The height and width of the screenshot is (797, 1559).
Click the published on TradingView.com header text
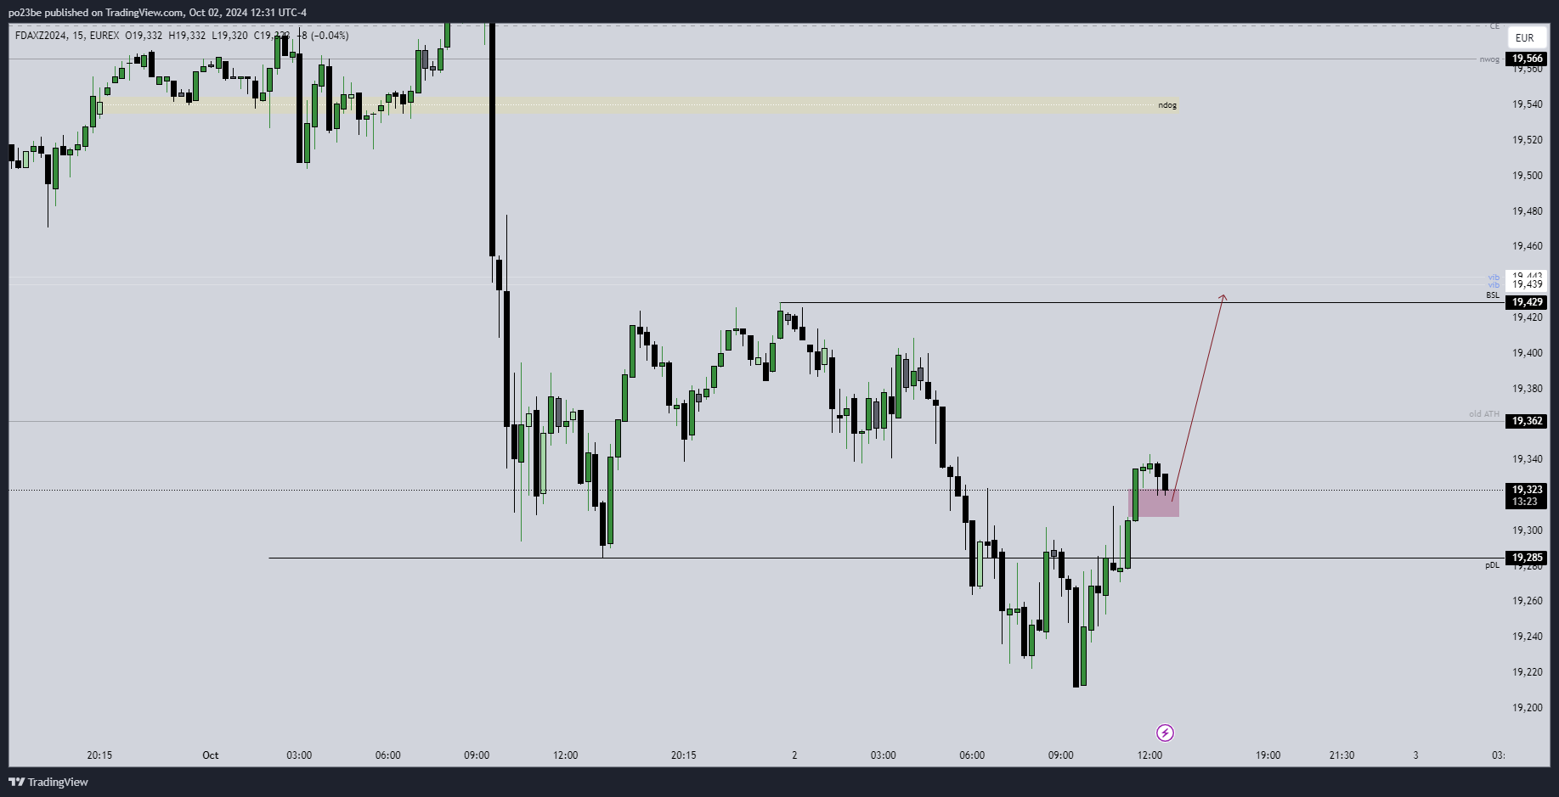pos(157,12)
